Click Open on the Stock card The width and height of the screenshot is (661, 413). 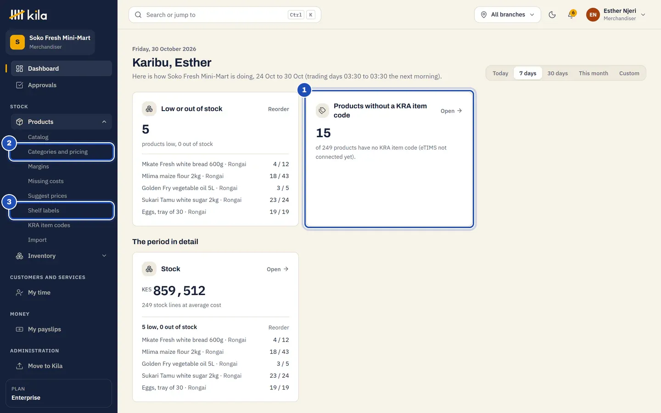tap(278, 269)
